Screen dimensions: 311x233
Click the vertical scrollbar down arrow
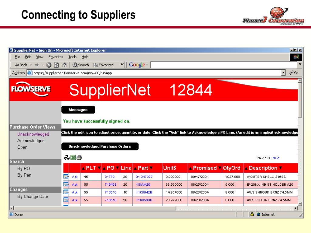coord(300,204)
